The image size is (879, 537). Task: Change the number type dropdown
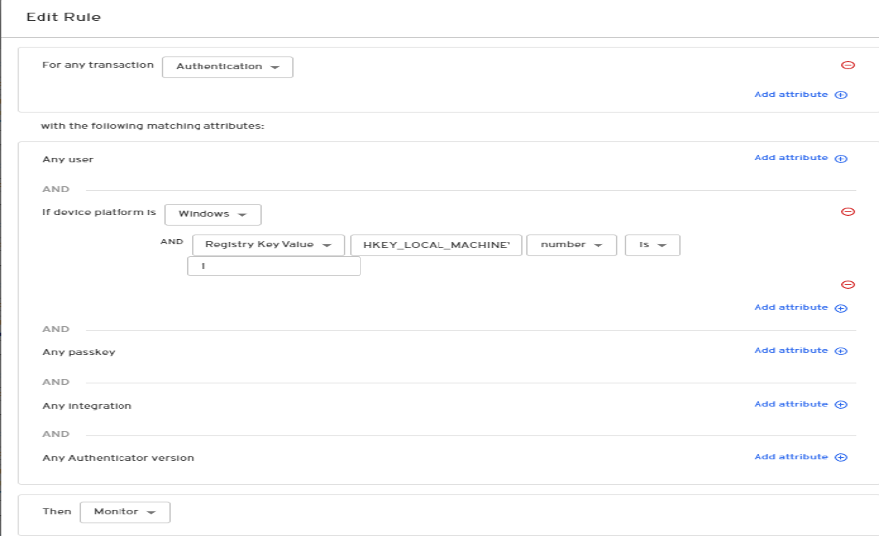572,245
